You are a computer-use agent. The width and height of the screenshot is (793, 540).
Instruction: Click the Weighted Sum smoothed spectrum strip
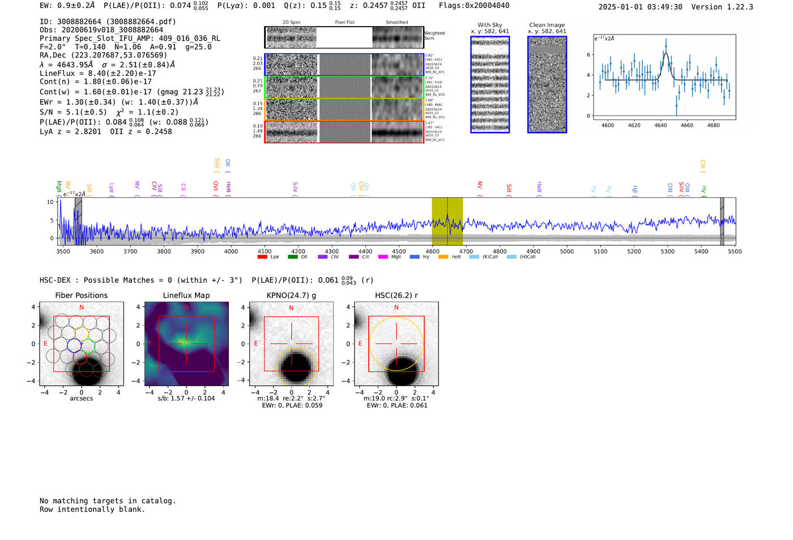click(x=397, y=37)
